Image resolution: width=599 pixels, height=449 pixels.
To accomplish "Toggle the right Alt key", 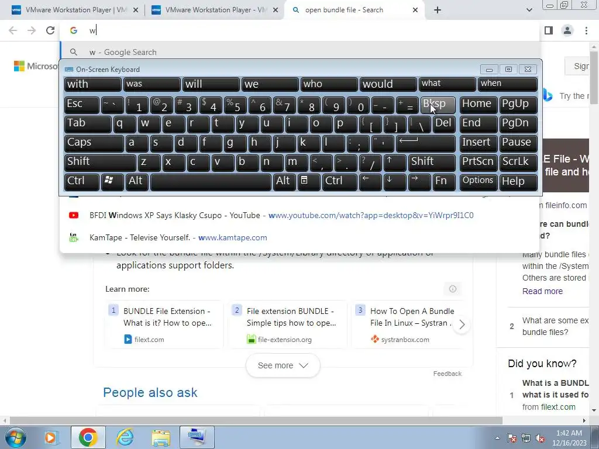I will (x=284, y=182).
